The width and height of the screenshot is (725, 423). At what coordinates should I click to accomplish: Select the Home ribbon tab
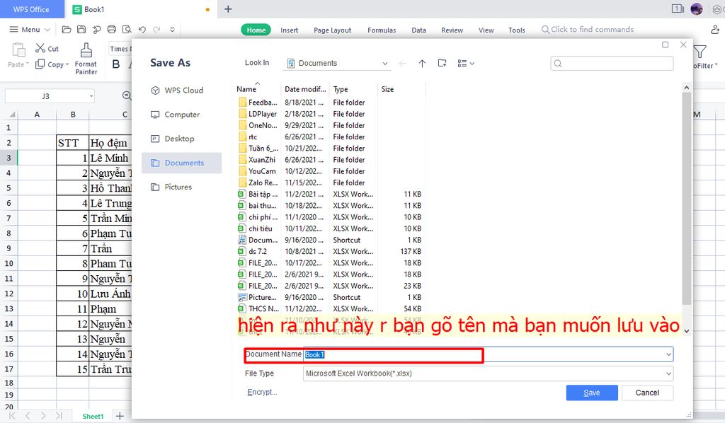pyautogui.click(x=256, y=30)
